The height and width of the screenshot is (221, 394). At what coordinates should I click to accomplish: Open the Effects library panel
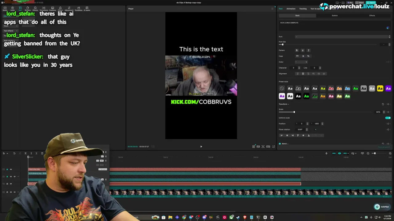(x=35, y=9)
